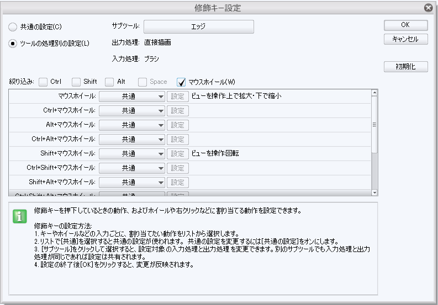This screenshot has width=438, height=305.
Task: Enable the Ctrl filter checkbox
Action: (43, 82)
